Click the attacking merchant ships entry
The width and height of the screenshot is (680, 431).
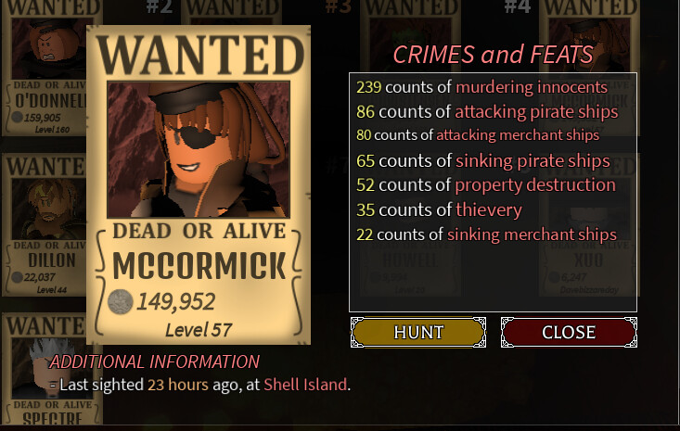click(x=478, y=135)
